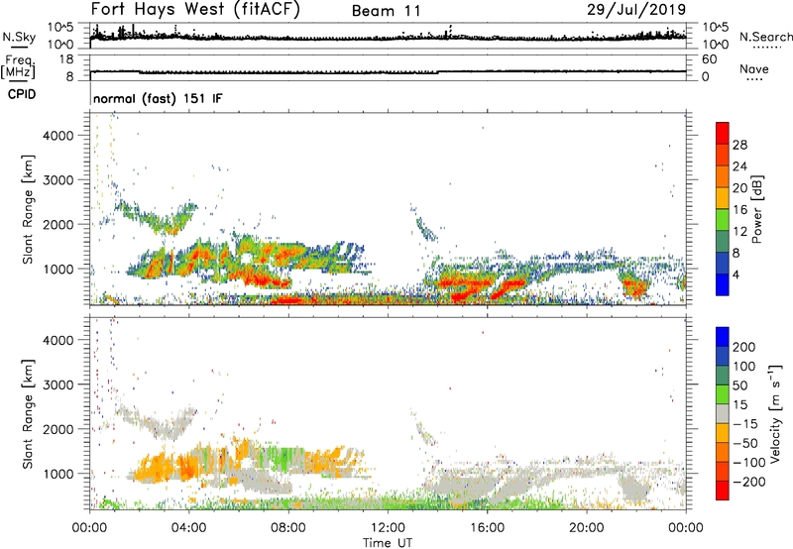Click the power panel's "1000" range tick
The height and width of the screenshot is (549, 793).
tap(58, 269)
